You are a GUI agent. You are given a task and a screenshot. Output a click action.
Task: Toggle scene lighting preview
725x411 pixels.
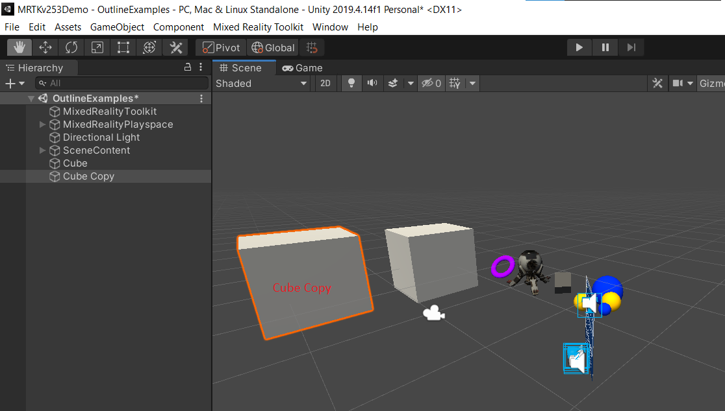coord(351,83)
